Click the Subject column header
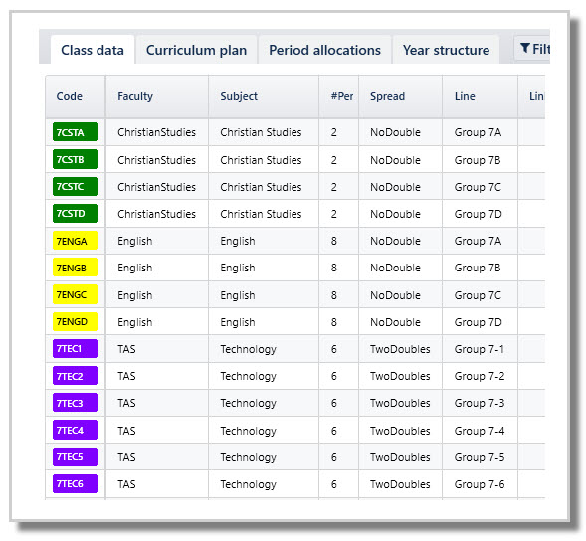Screen dimensions: 586x541 (239, 96)
